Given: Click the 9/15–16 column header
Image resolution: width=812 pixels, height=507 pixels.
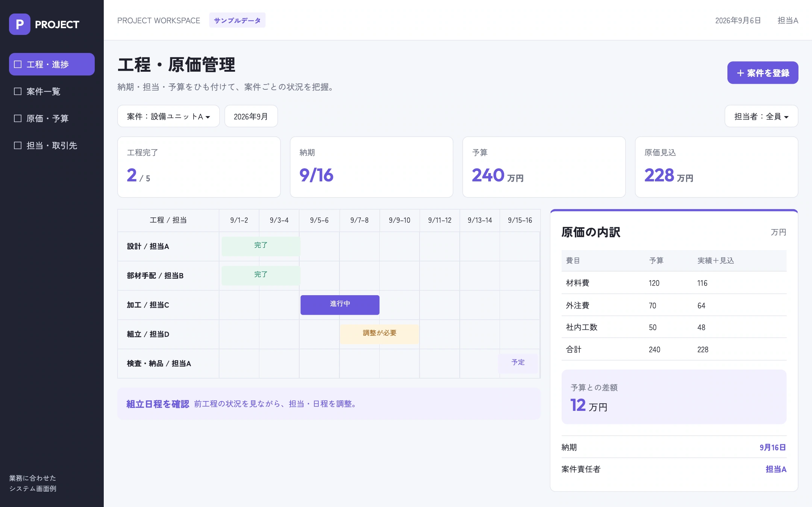Looking at the screenshot, I should 520,220.
